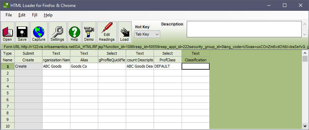Click the Edit Headings pen icon
The width and height of the screenshot is (309, 130).
pyautogui.click(x=107, y=32)
